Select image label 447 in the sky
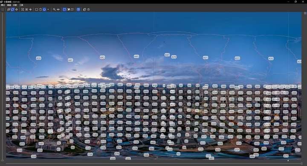307x166 pixels. [167, 55]
